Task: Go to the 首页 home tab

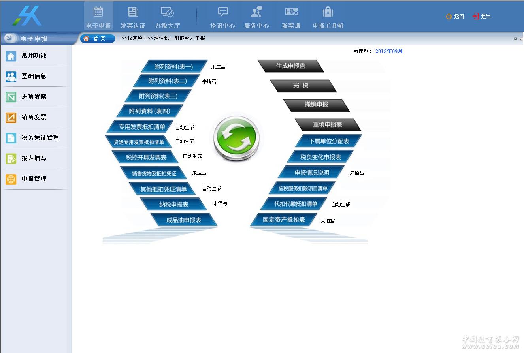Action: pyautogui.click(x=98, y=38)
